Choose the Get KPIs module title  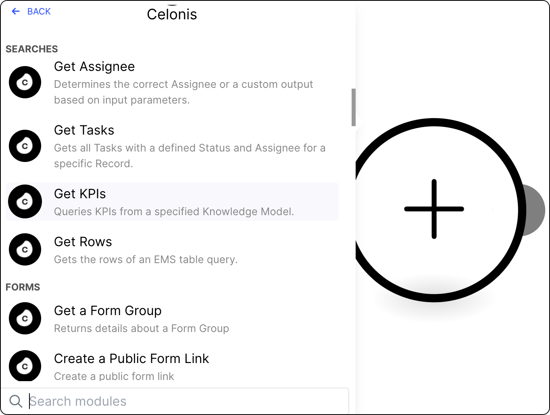80,194
